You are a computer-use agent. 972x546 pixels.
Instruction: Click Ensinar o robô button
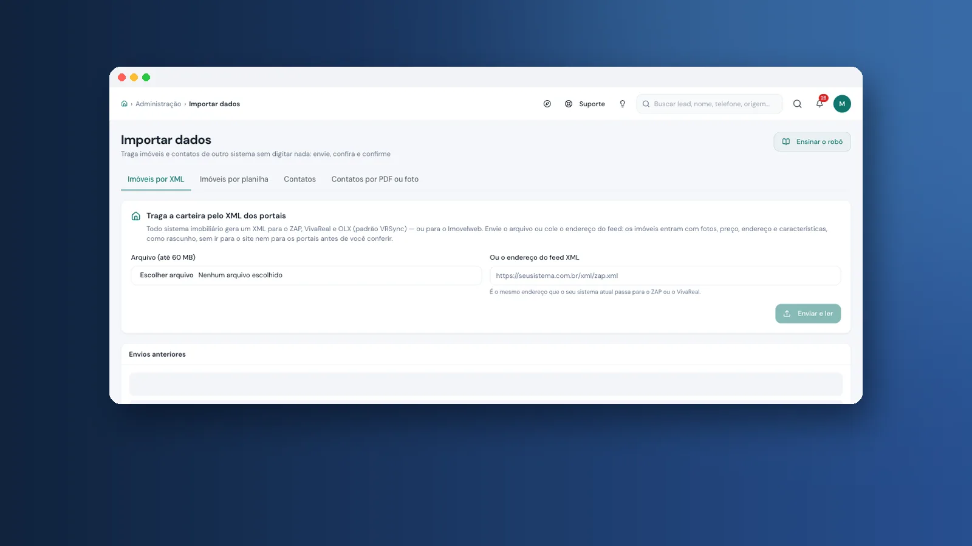click(812, 142)
